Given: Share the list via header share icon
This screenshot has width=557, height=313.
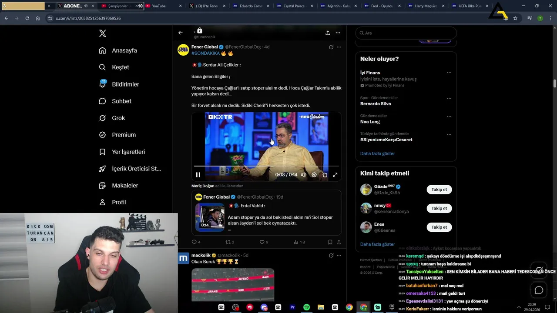Looking at the screenshot, I should pos(328,33).
